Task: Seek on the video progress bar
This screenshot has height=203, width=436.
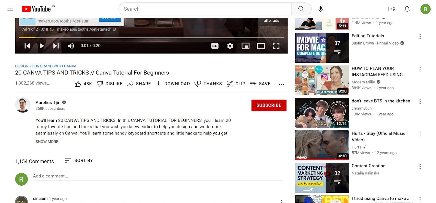Action: (x=151, y=38)
